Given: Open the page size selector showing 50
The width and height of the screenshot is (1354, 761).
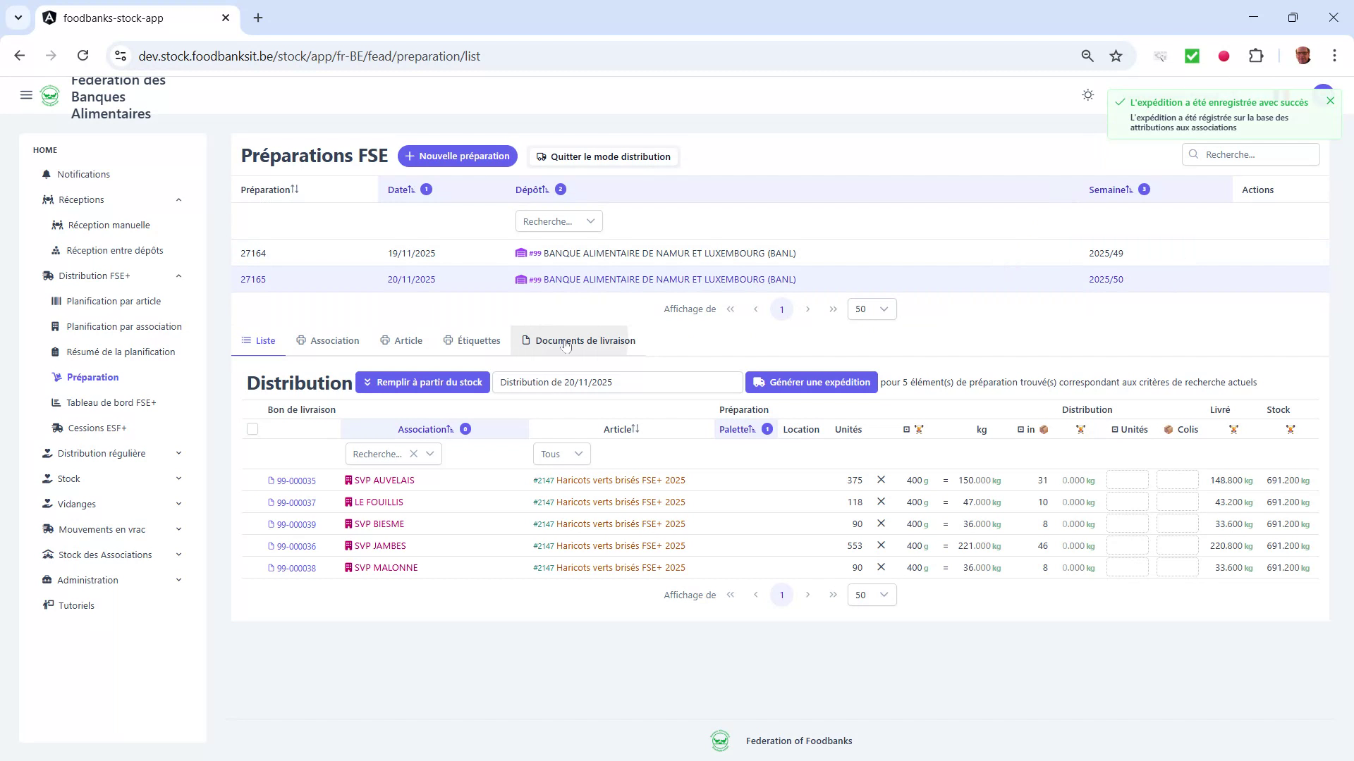Looking at the screenshot, I should (x=872, y=309).
